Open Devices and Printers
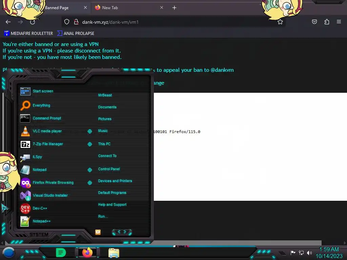 115,181
